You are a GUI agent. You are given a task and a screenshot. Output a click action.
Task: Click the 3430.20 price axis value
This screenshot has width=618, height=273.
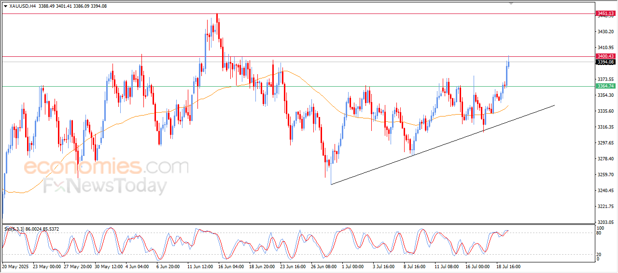[606, 32]
